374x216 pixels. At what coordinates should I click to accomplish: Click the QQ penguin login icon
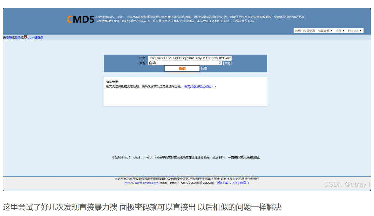point(25,37)
